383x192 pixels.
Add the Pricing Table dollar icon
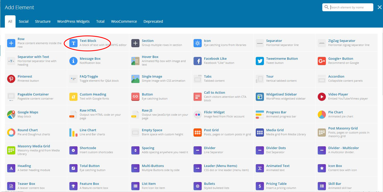260,186
